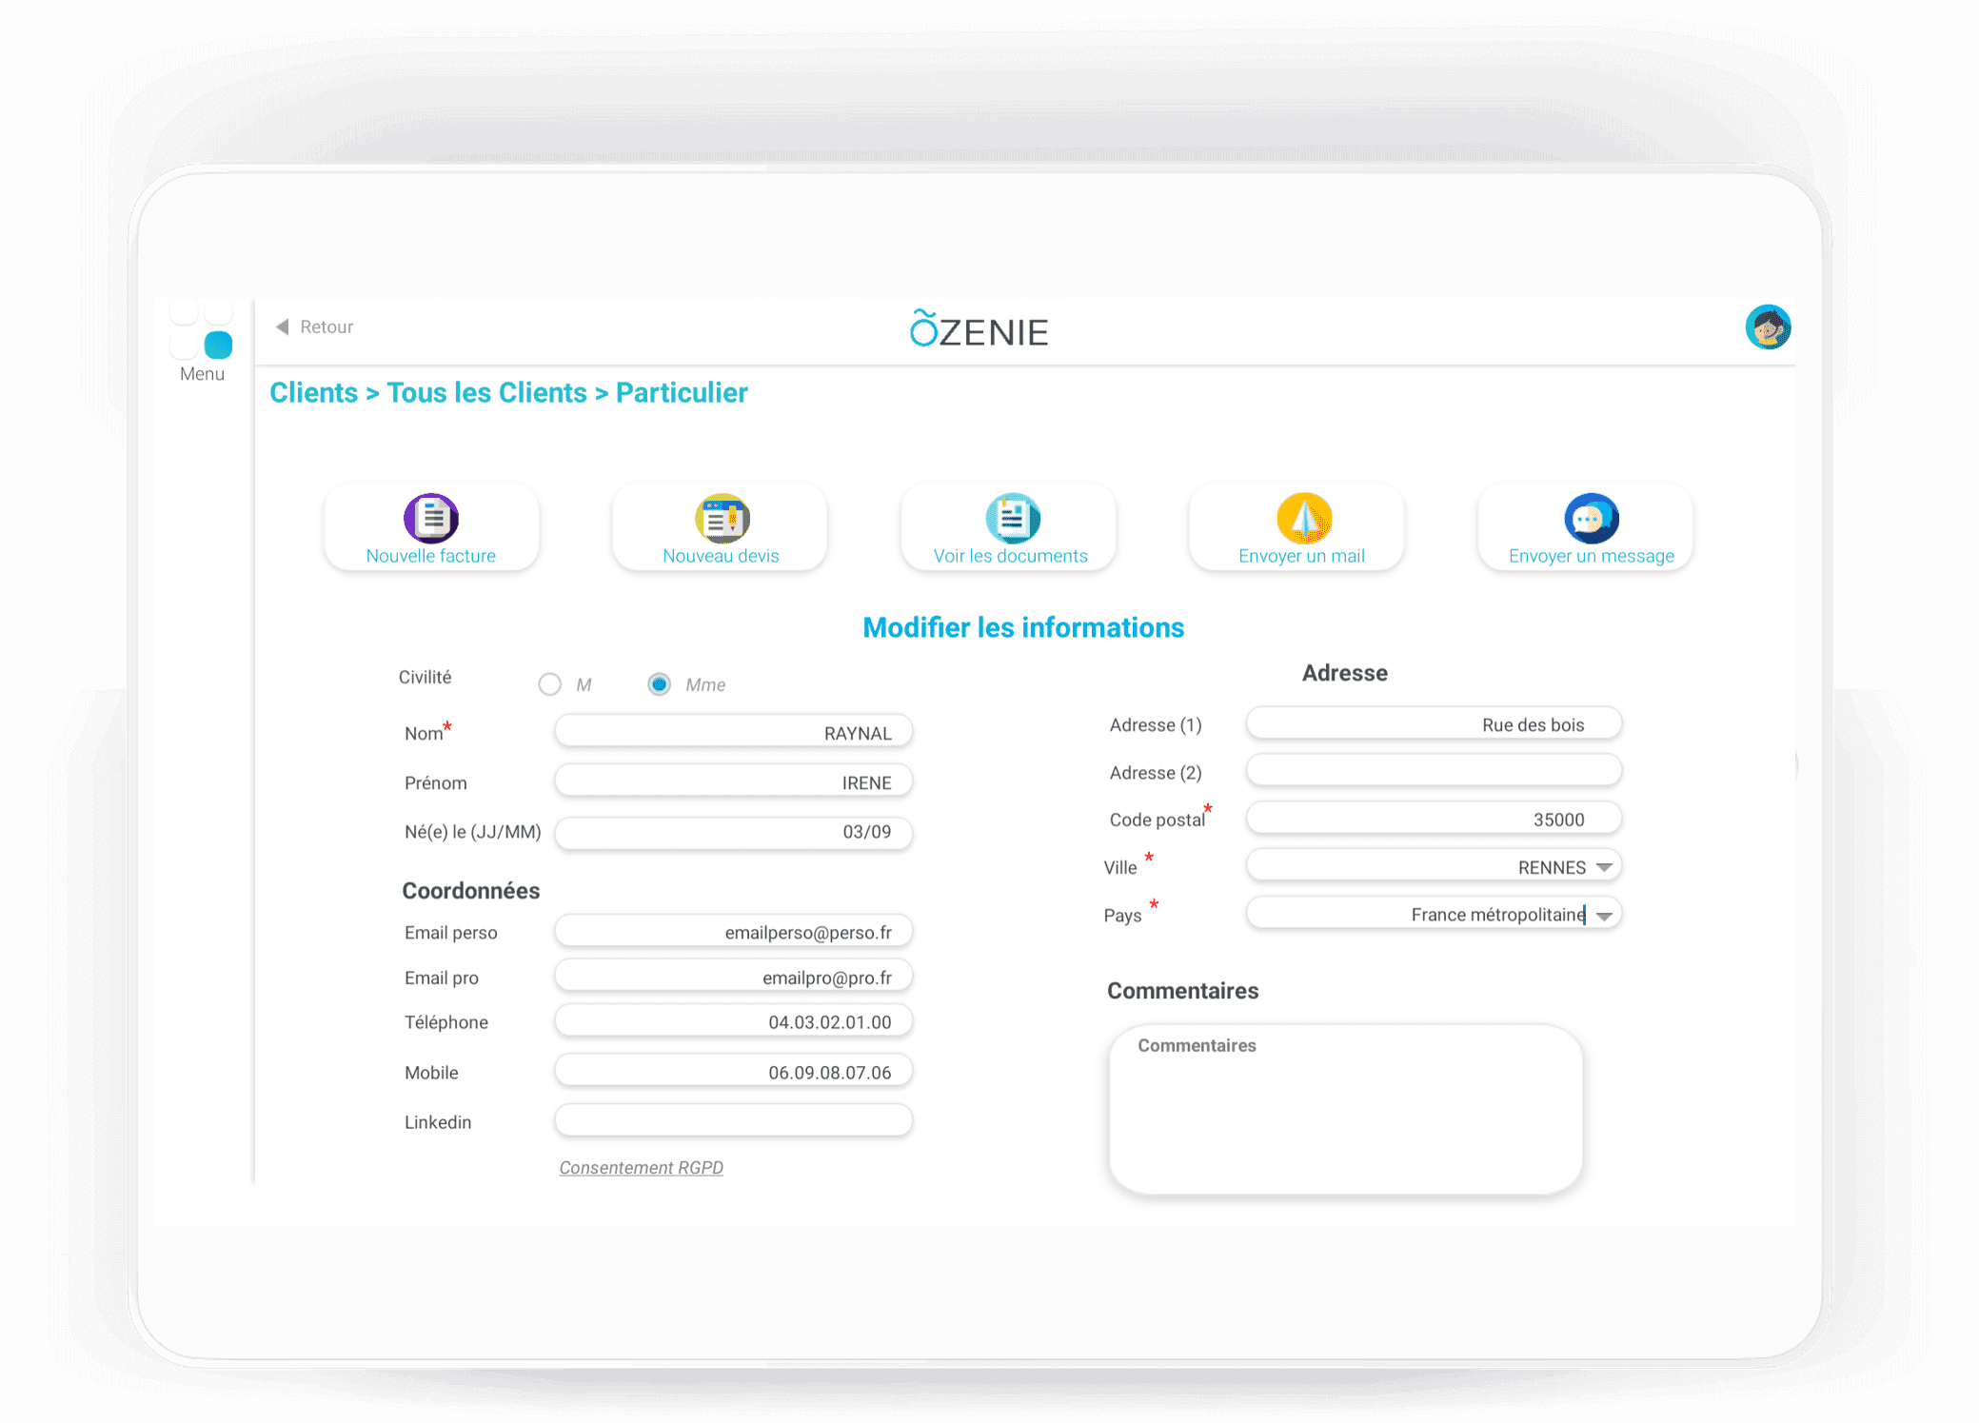
Task: Open the Menu grid icon
Action: (202, 328)
